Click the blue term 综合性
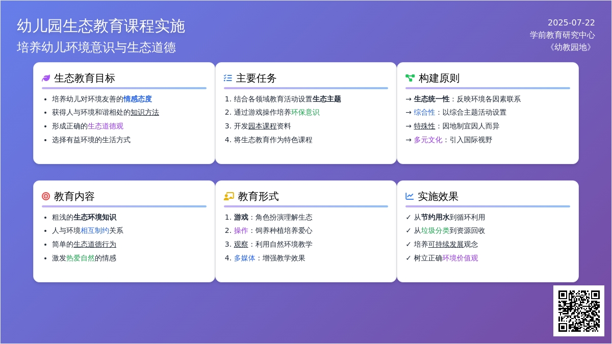612x344 pixels. tap(425, 112)
